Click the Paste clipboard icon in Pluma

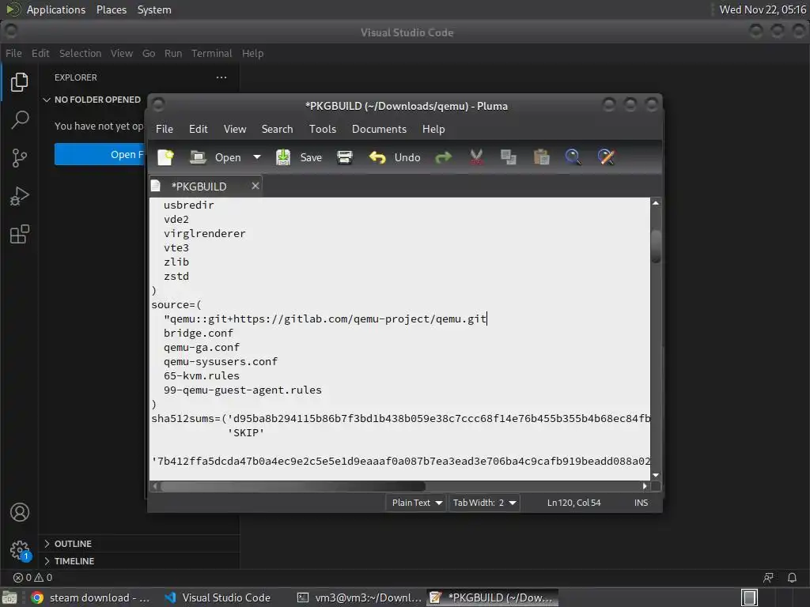[541, 157]
